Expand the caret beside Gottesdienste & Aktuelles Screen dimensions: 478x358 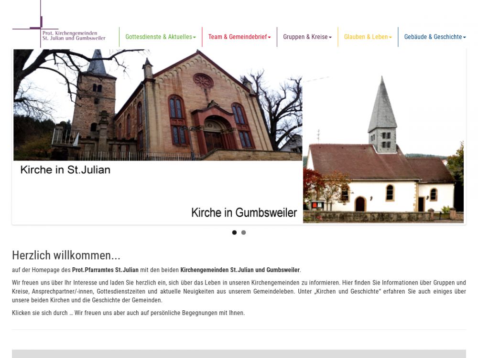coord(195,37)
